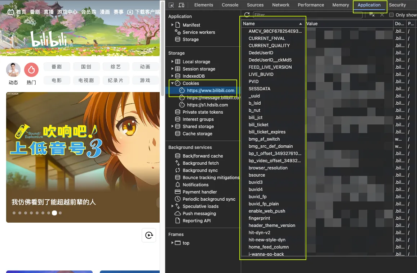
Task: Select the https://www.bilibili.com cookie origin
Action: [210, 91]
